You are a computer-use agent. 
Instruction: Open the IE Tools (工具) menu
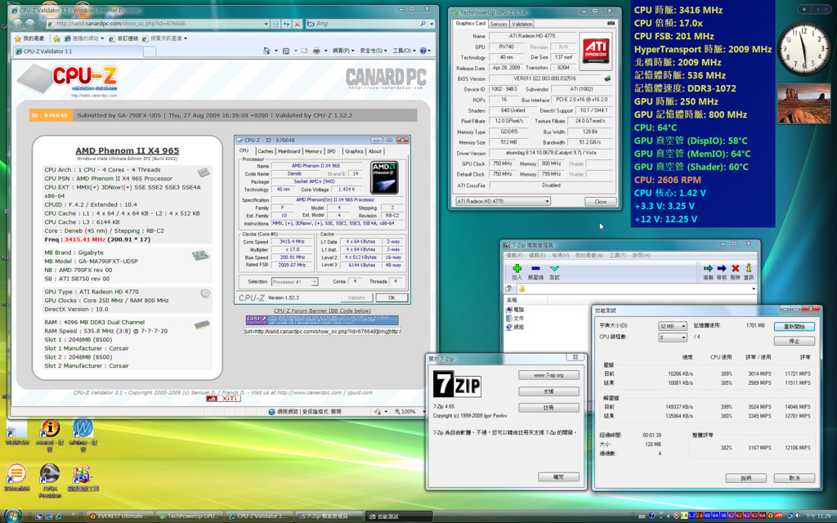[x=404, y=51]
